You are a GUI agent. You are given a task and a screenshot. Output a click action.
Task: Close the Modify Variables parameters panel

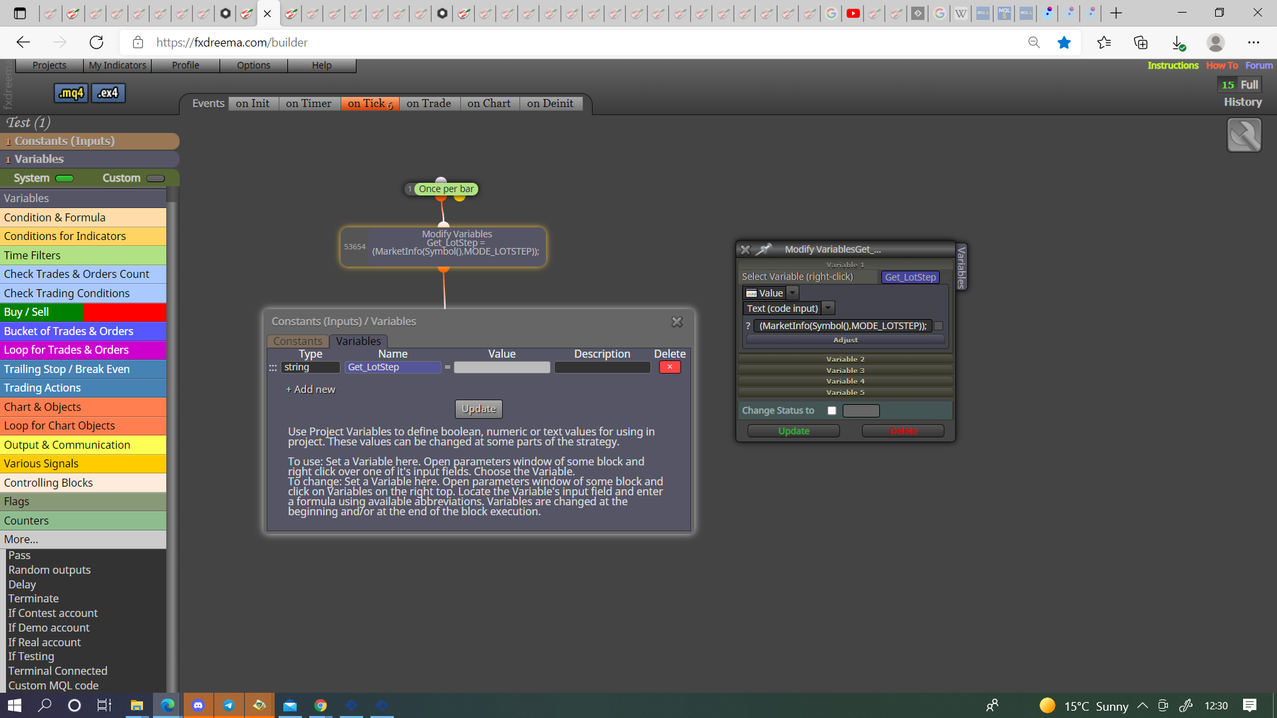point(745,249)
